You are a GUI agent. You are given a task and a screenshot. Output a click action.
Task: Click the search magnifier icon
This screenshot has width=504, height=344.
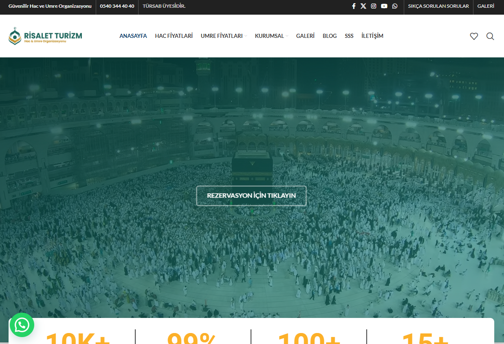point(490,36)
